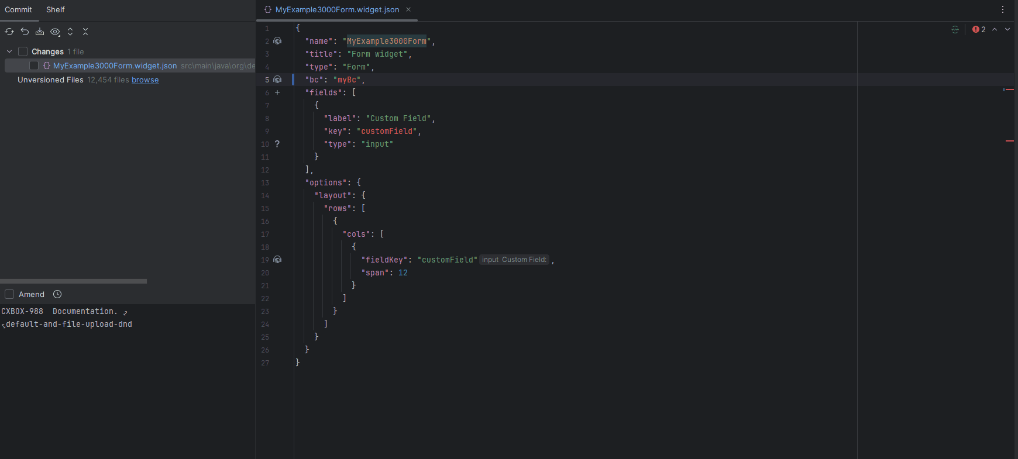Click the "MyExample3000Form" name value in the editor
The image size is (1018, 459).
pyautogui.click(x=387, y=41)
